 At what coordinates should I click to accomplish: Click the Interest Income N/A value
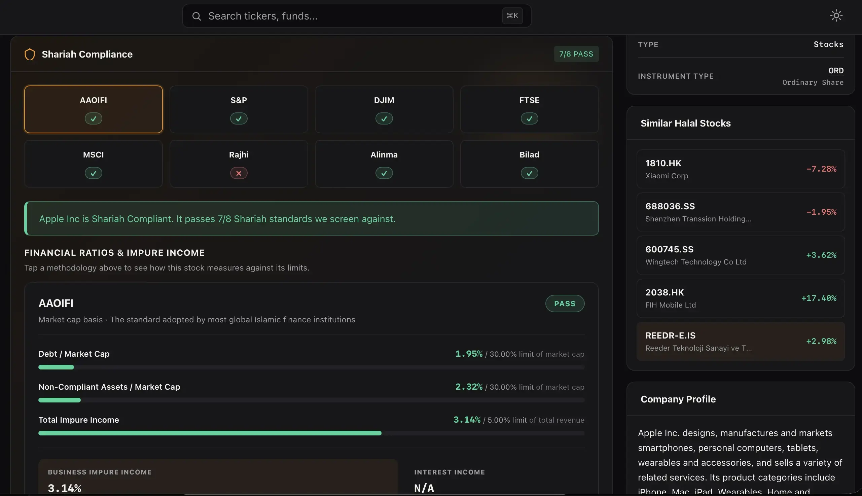[x=424, y=488]
